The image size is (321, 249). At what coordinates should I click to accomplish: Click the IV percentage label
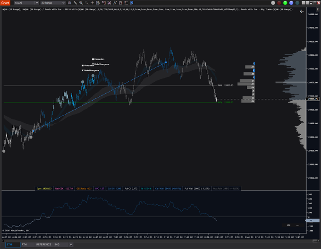pyautogui.click(x=146, y=189)
